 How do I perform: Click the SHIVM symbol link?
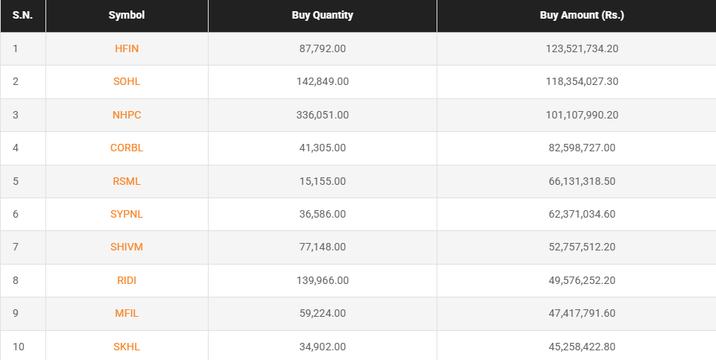click(x=127, y=247)
